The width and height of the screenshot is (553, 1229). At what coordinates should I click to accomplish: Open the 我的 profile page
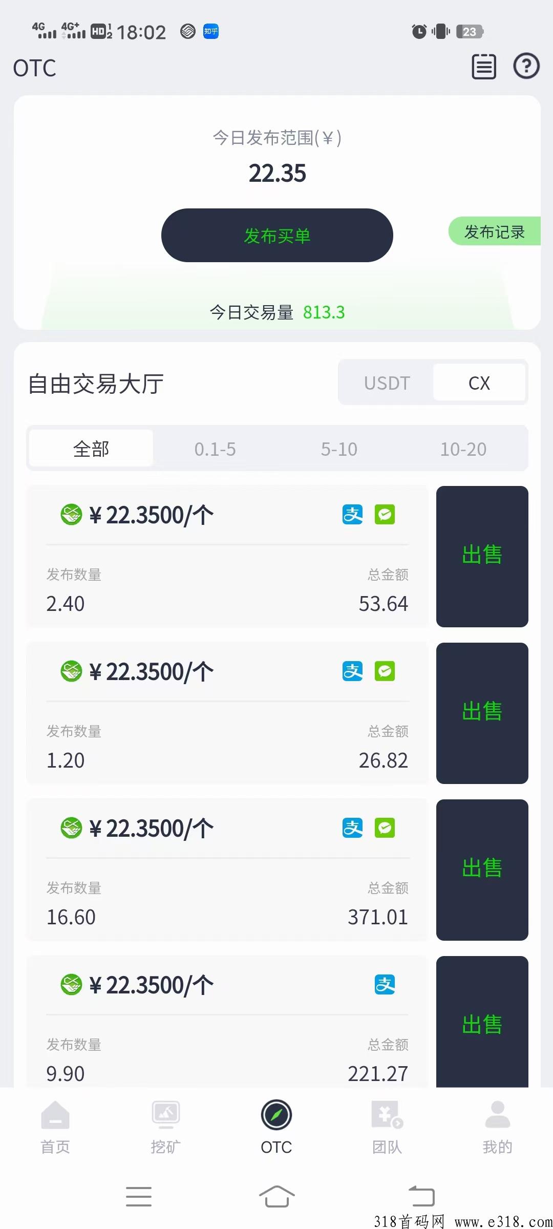[497, 1128]
